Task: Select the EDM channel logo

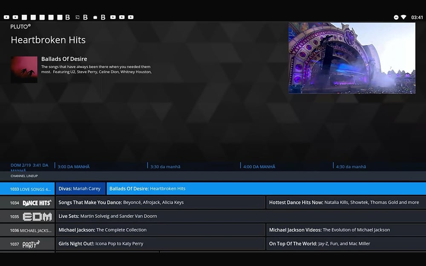Action: click(x=37, y=217)
